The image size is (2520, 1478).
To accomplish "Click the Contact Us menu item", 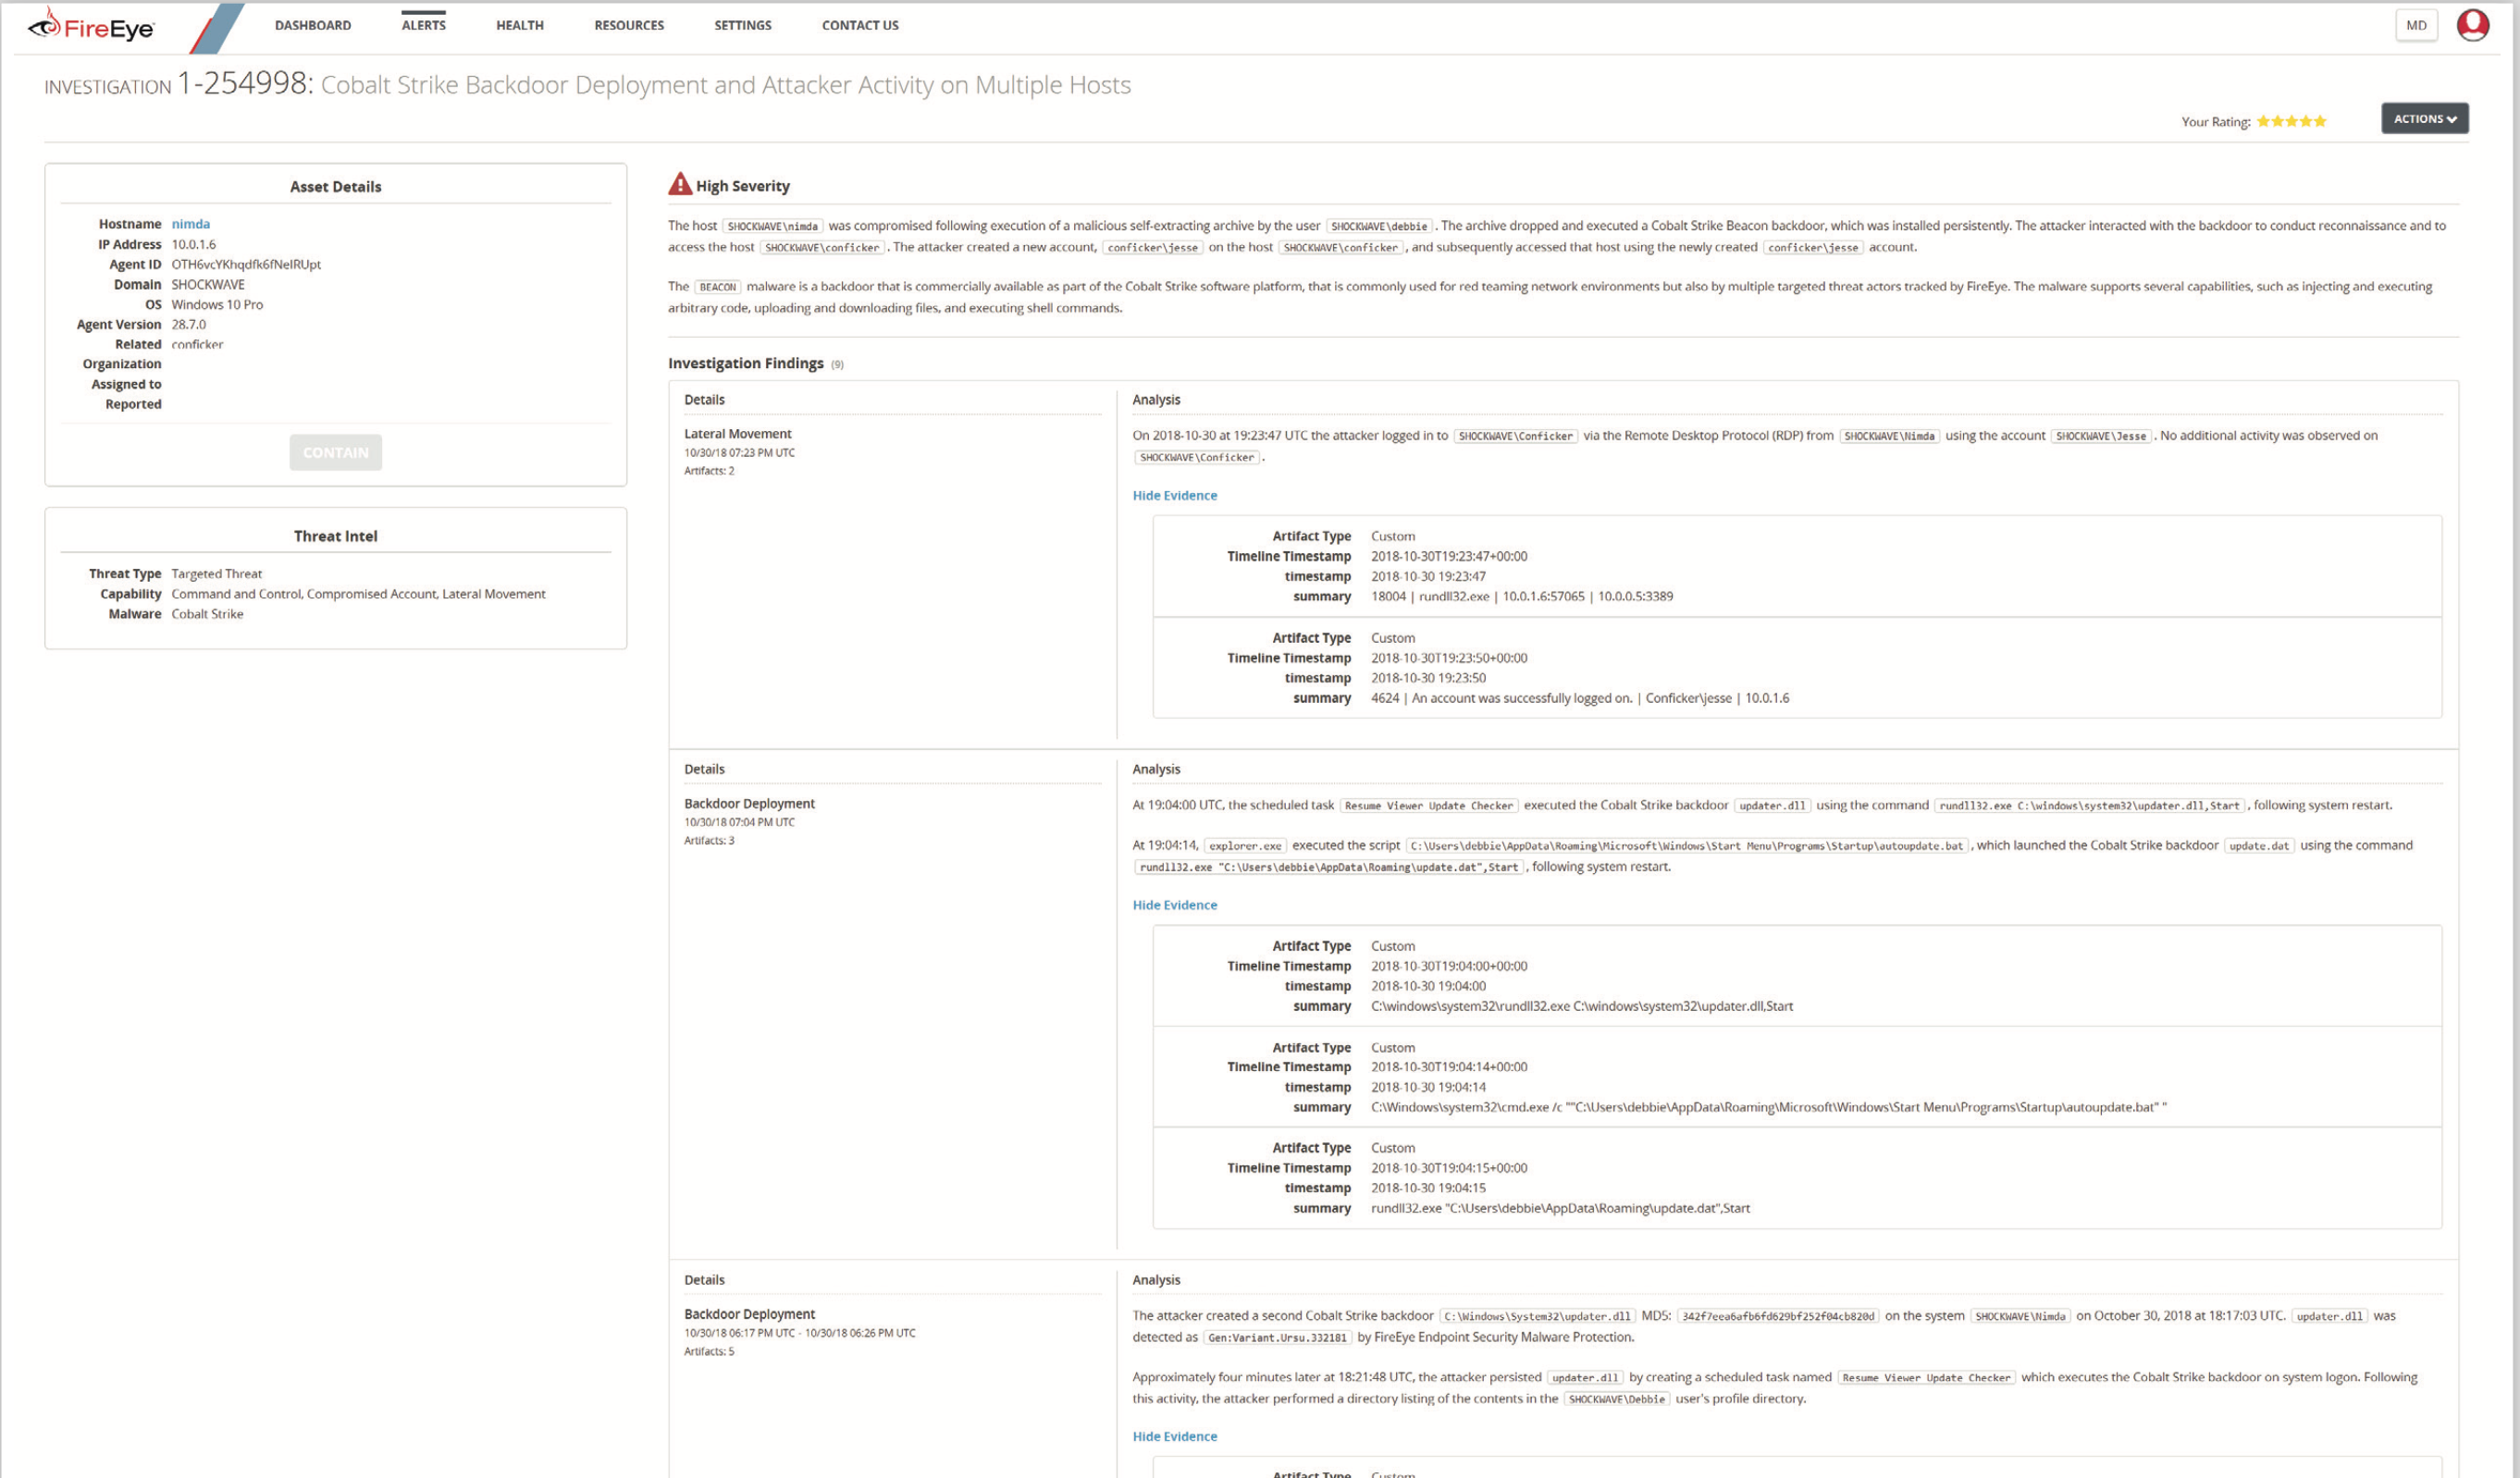I will (x=860, y=25).
